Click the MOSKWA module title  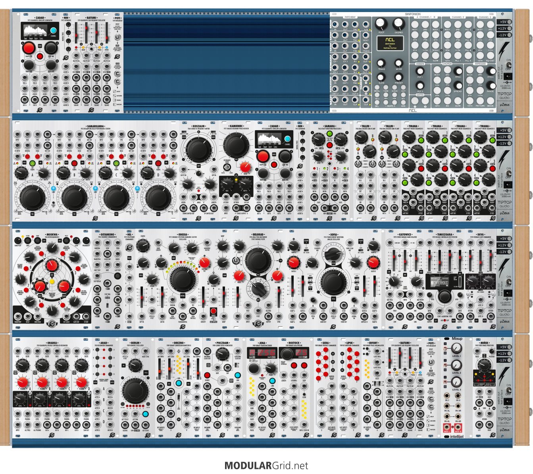tap(52, 235)
